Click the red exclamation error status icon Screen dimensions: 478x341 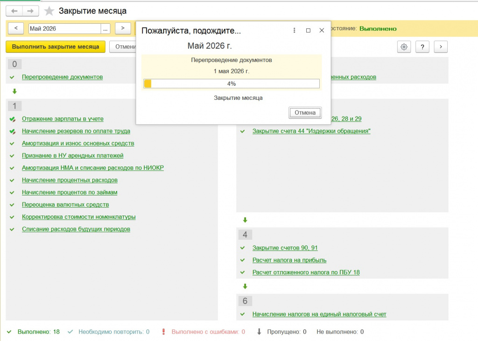coord(164,332)
